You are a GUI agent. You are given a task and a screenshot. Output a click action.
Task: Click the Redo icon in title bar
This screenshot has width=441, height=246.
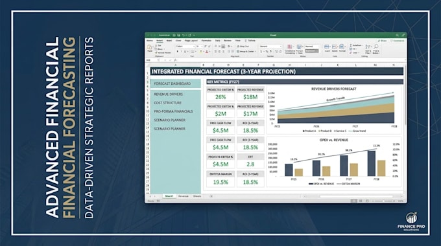tap(189, 36)
